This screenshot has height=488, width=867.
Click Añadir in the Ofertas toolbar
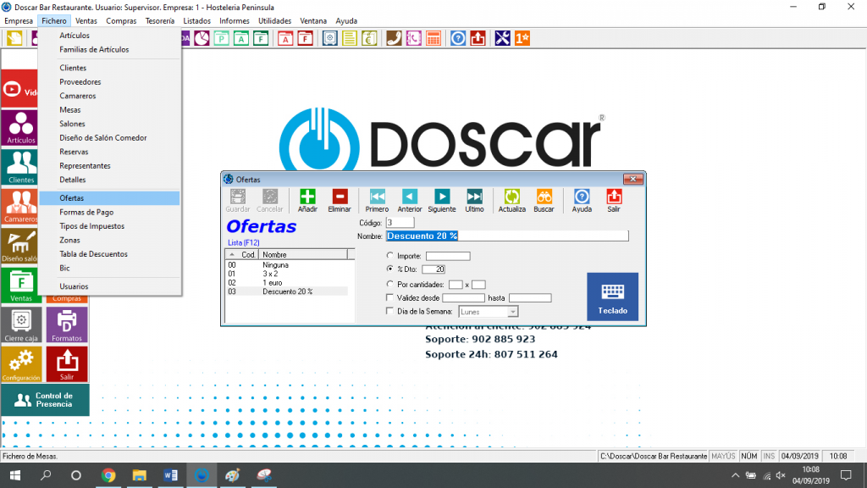pyautogui.click(x=307, y=200)
